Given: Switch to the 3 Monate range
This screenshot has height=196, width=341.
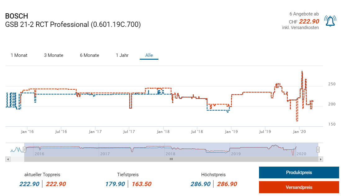Looking at the screenshot, I should click(x=53, y=55).
